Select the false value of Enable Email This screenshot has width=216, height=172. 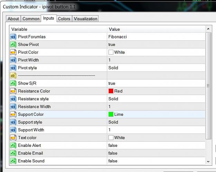point(113,153)
